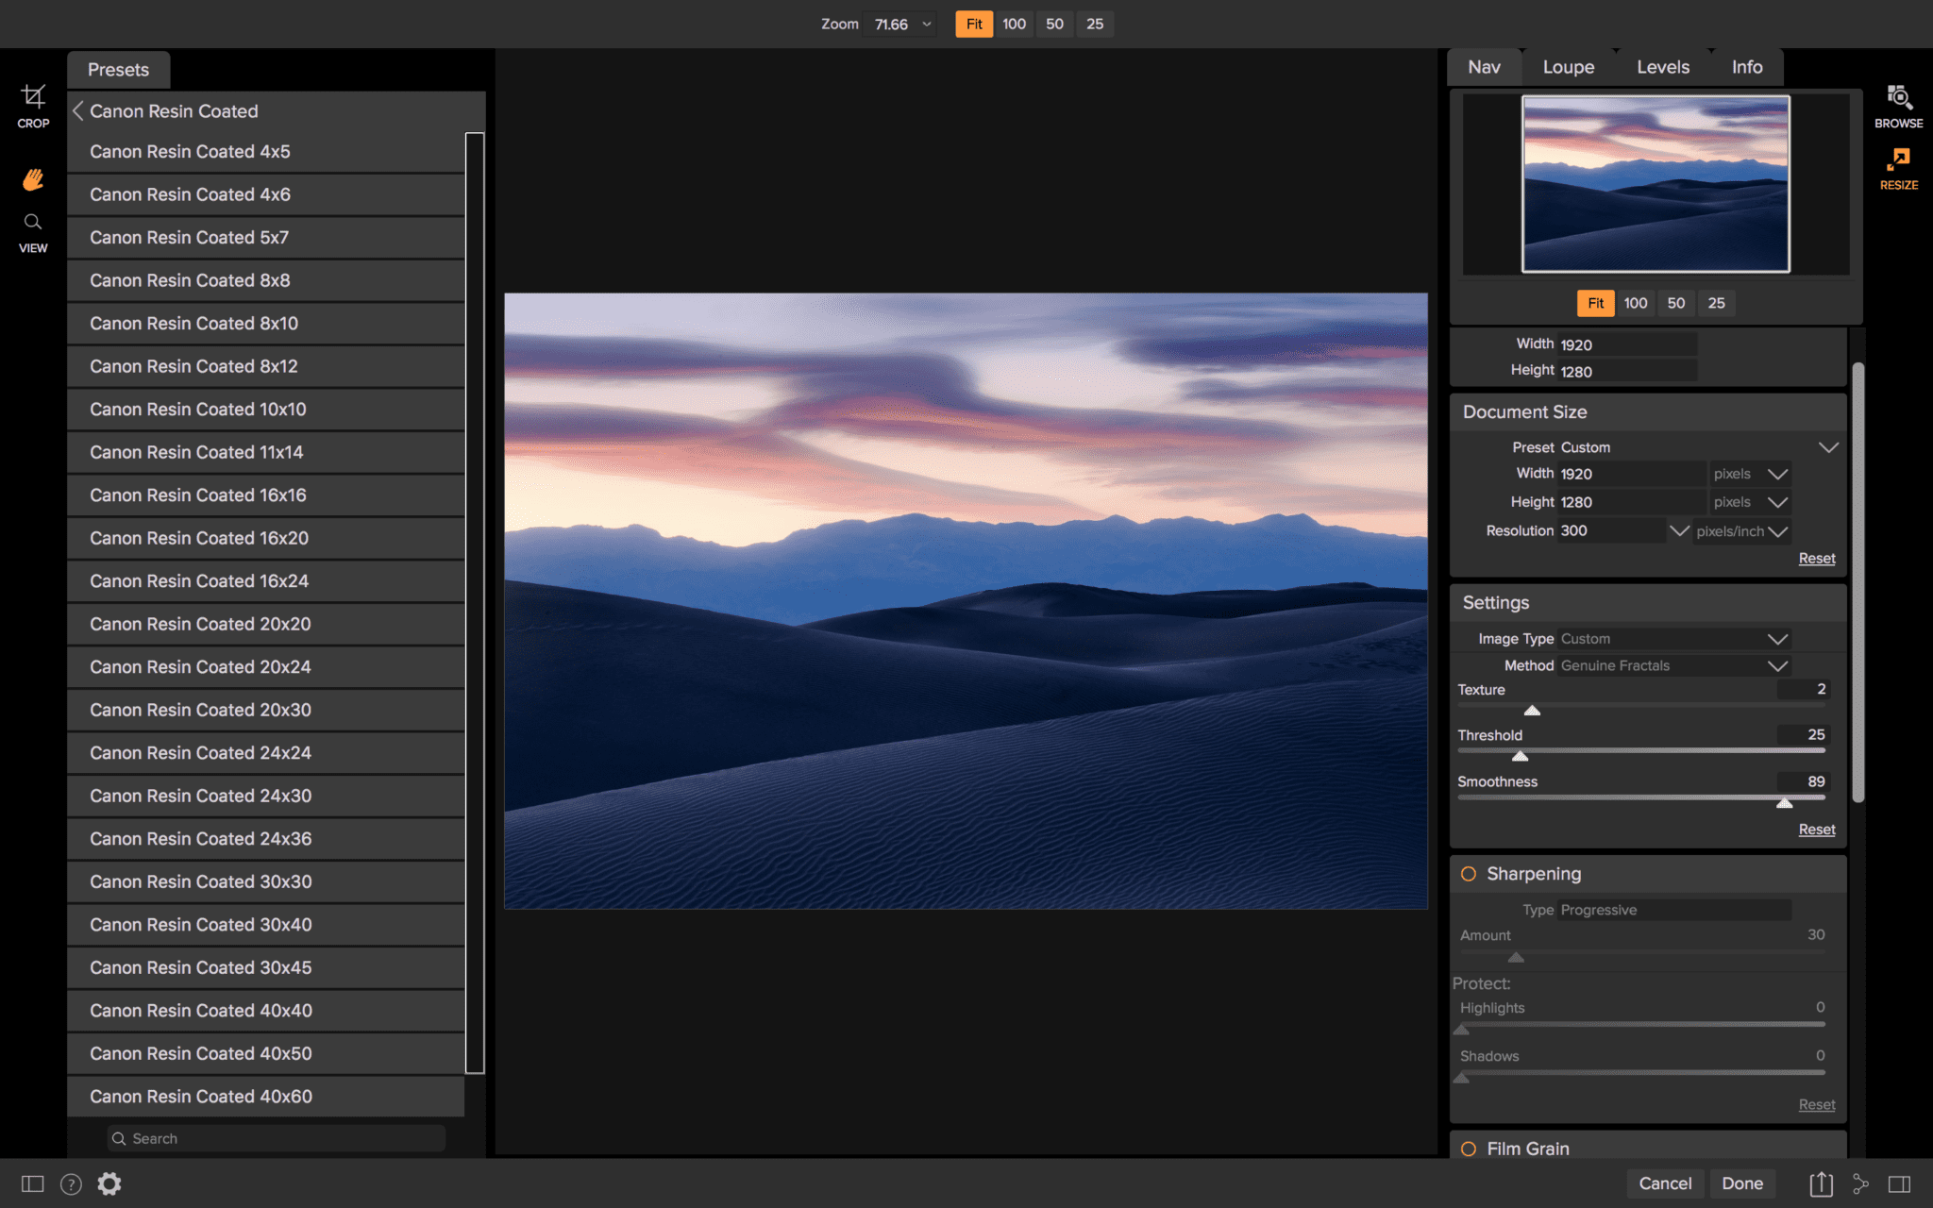This screenshot has height=1208, width=1933.
Task: Open the Info panel
Action: (x=1746, y=67)
